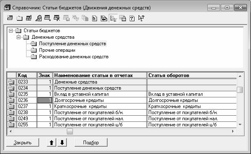
Task: Click the vertical scrollbar down arrow
Action: click(240, 125)
